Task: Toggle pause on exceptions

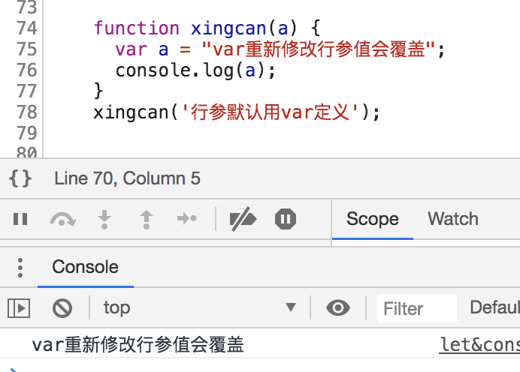Action: [286, 219]
